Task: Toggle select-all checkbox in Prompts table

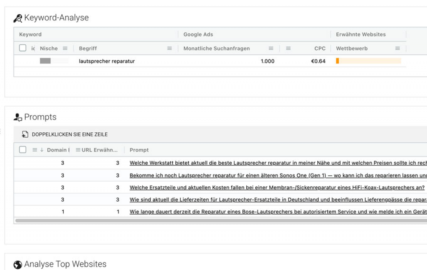Action: click(x=23, y=150)
